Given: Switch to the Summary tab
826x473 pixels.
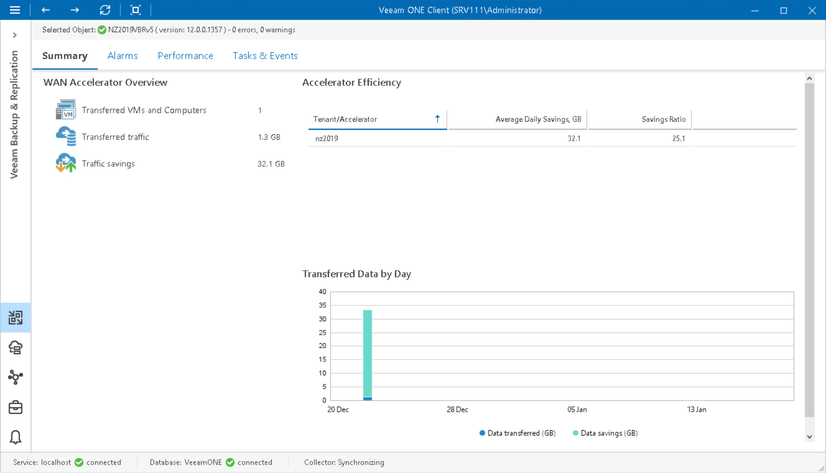Looking at the screenshot, I should tap(65, 56).
